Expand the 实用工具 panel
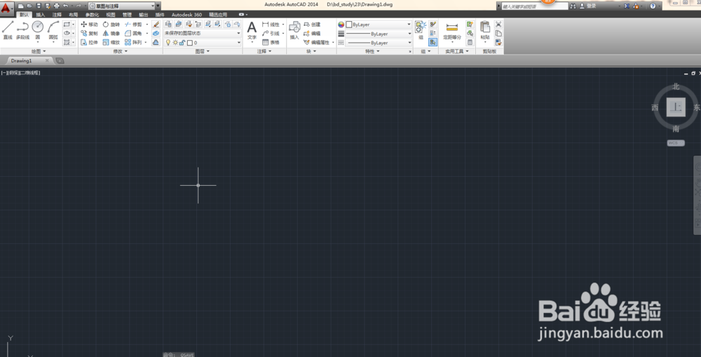This screenshot has height=357, width=701. point(457,51)
